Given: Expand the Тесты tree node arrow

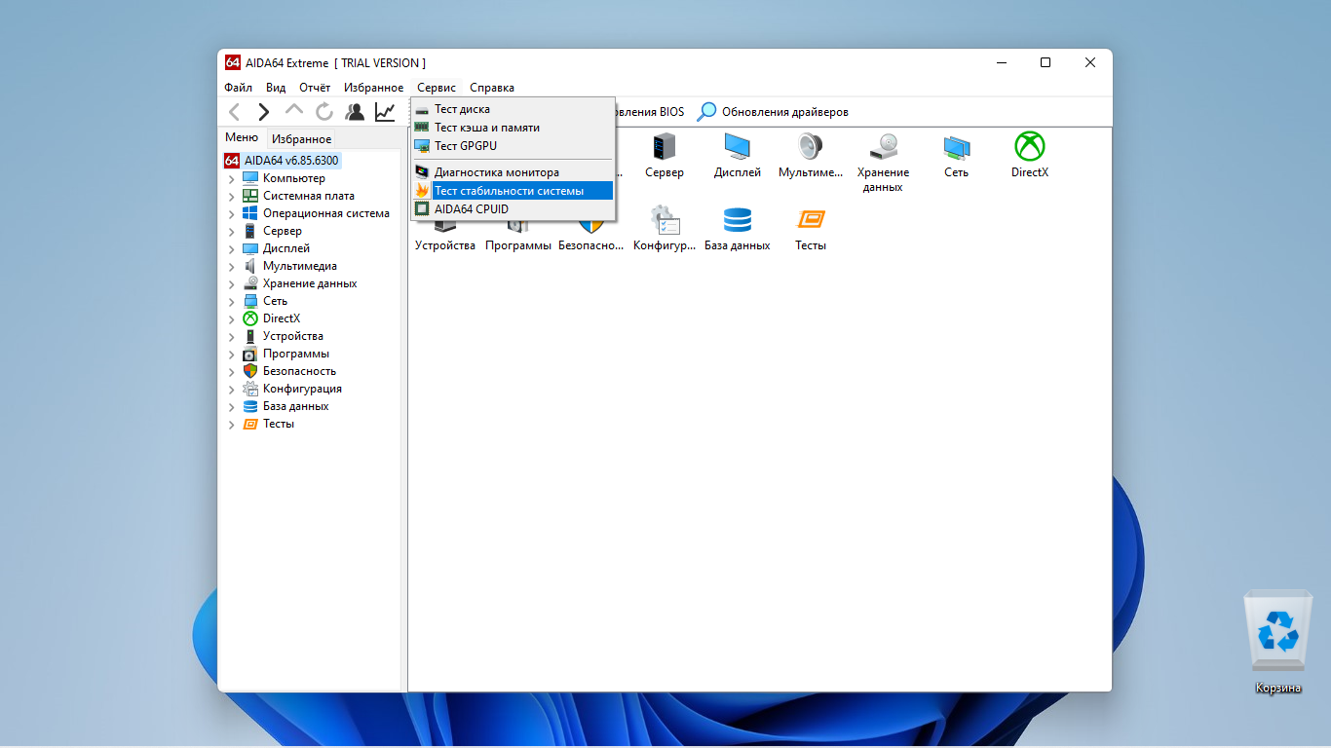Looking at the screenshot, I should tap(232, 424).
